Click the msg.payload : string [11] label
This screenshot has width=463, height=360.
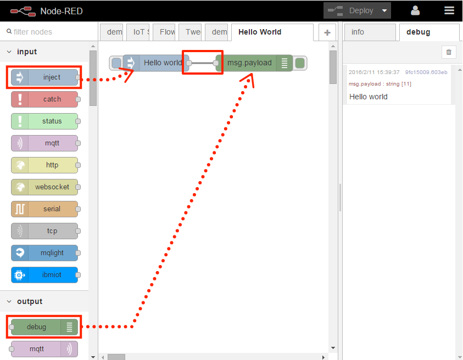click(380, 84)
